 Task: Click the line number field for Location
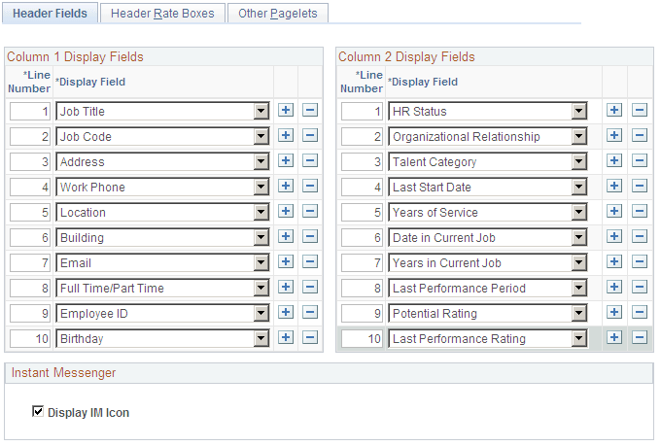tap(30, 213)
